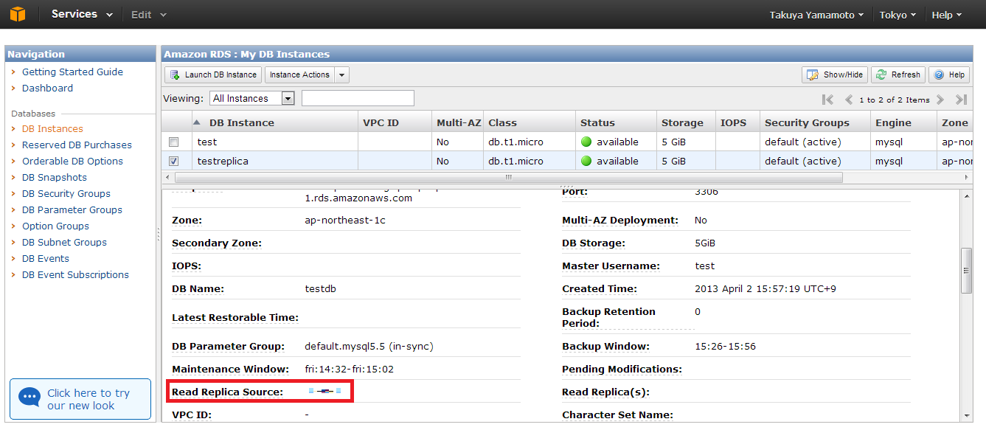
Task: Uncheck the testreplica instance checkbox
Action: pyautogui.click(x=173, y=161)
